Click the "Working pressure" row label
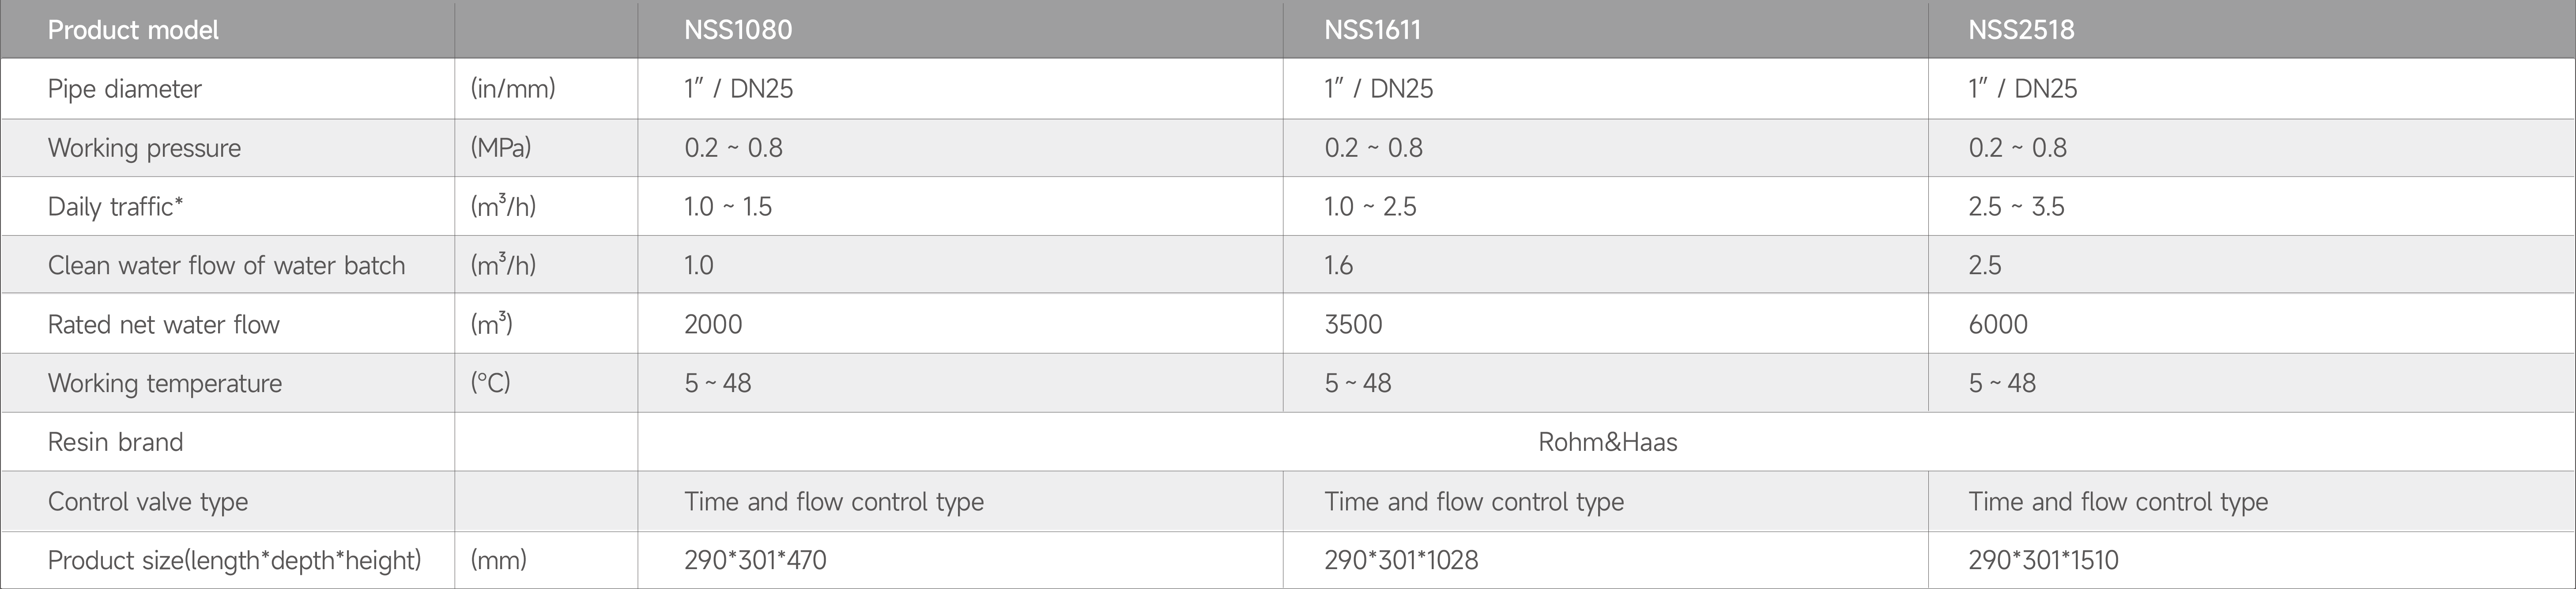Screen dimensions: 2576x589 [145, 148]
